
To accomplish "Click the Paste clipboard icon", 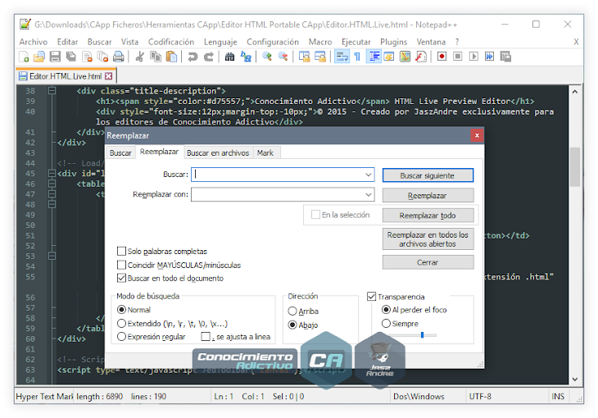I will coord(172,57).
